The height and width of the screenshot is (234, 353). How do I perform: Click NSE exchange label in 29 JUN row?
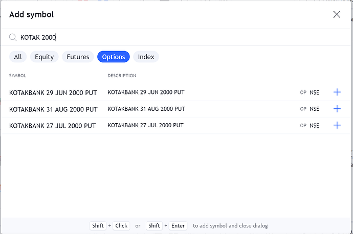click(x=314, y=92)
